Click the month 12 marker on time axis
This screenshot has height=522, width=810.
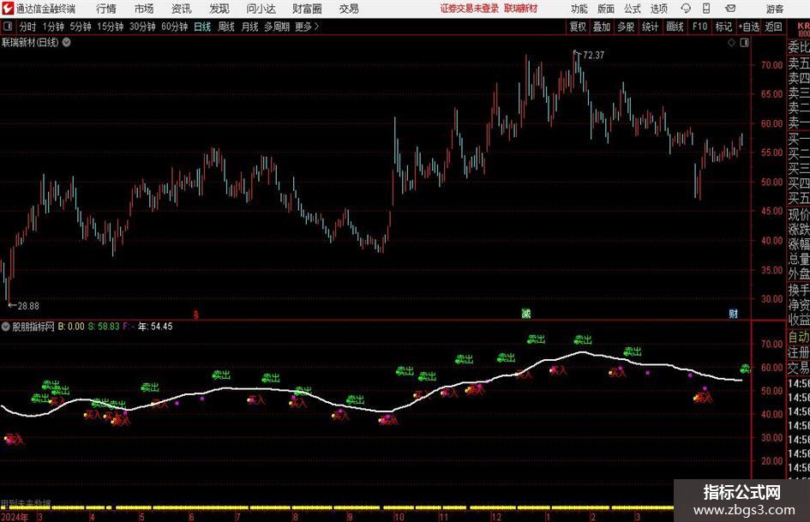[496, 517]
